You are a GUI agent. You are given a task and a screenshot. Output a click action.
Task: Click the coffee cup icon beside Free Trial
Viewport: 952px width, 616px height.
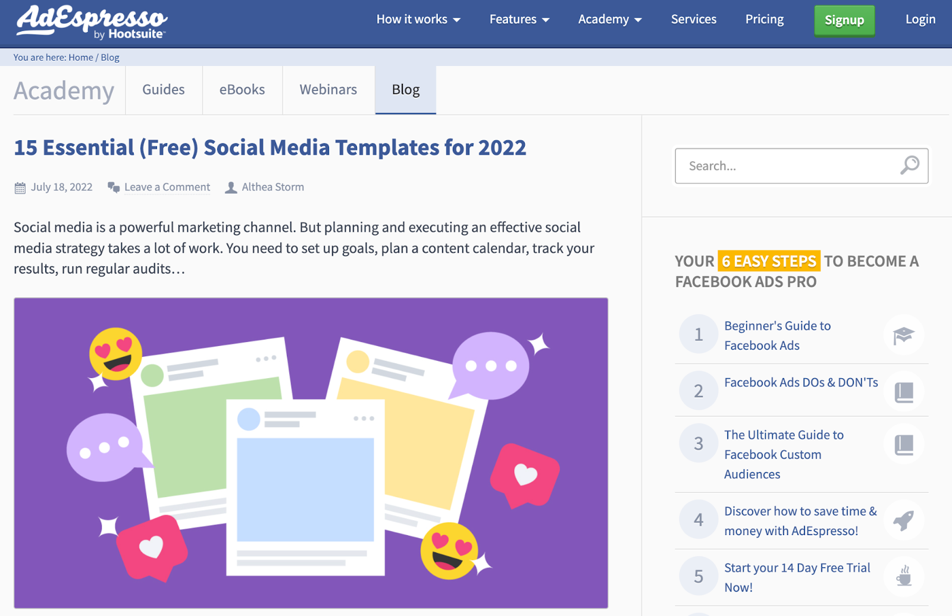[x=903, y=576]
